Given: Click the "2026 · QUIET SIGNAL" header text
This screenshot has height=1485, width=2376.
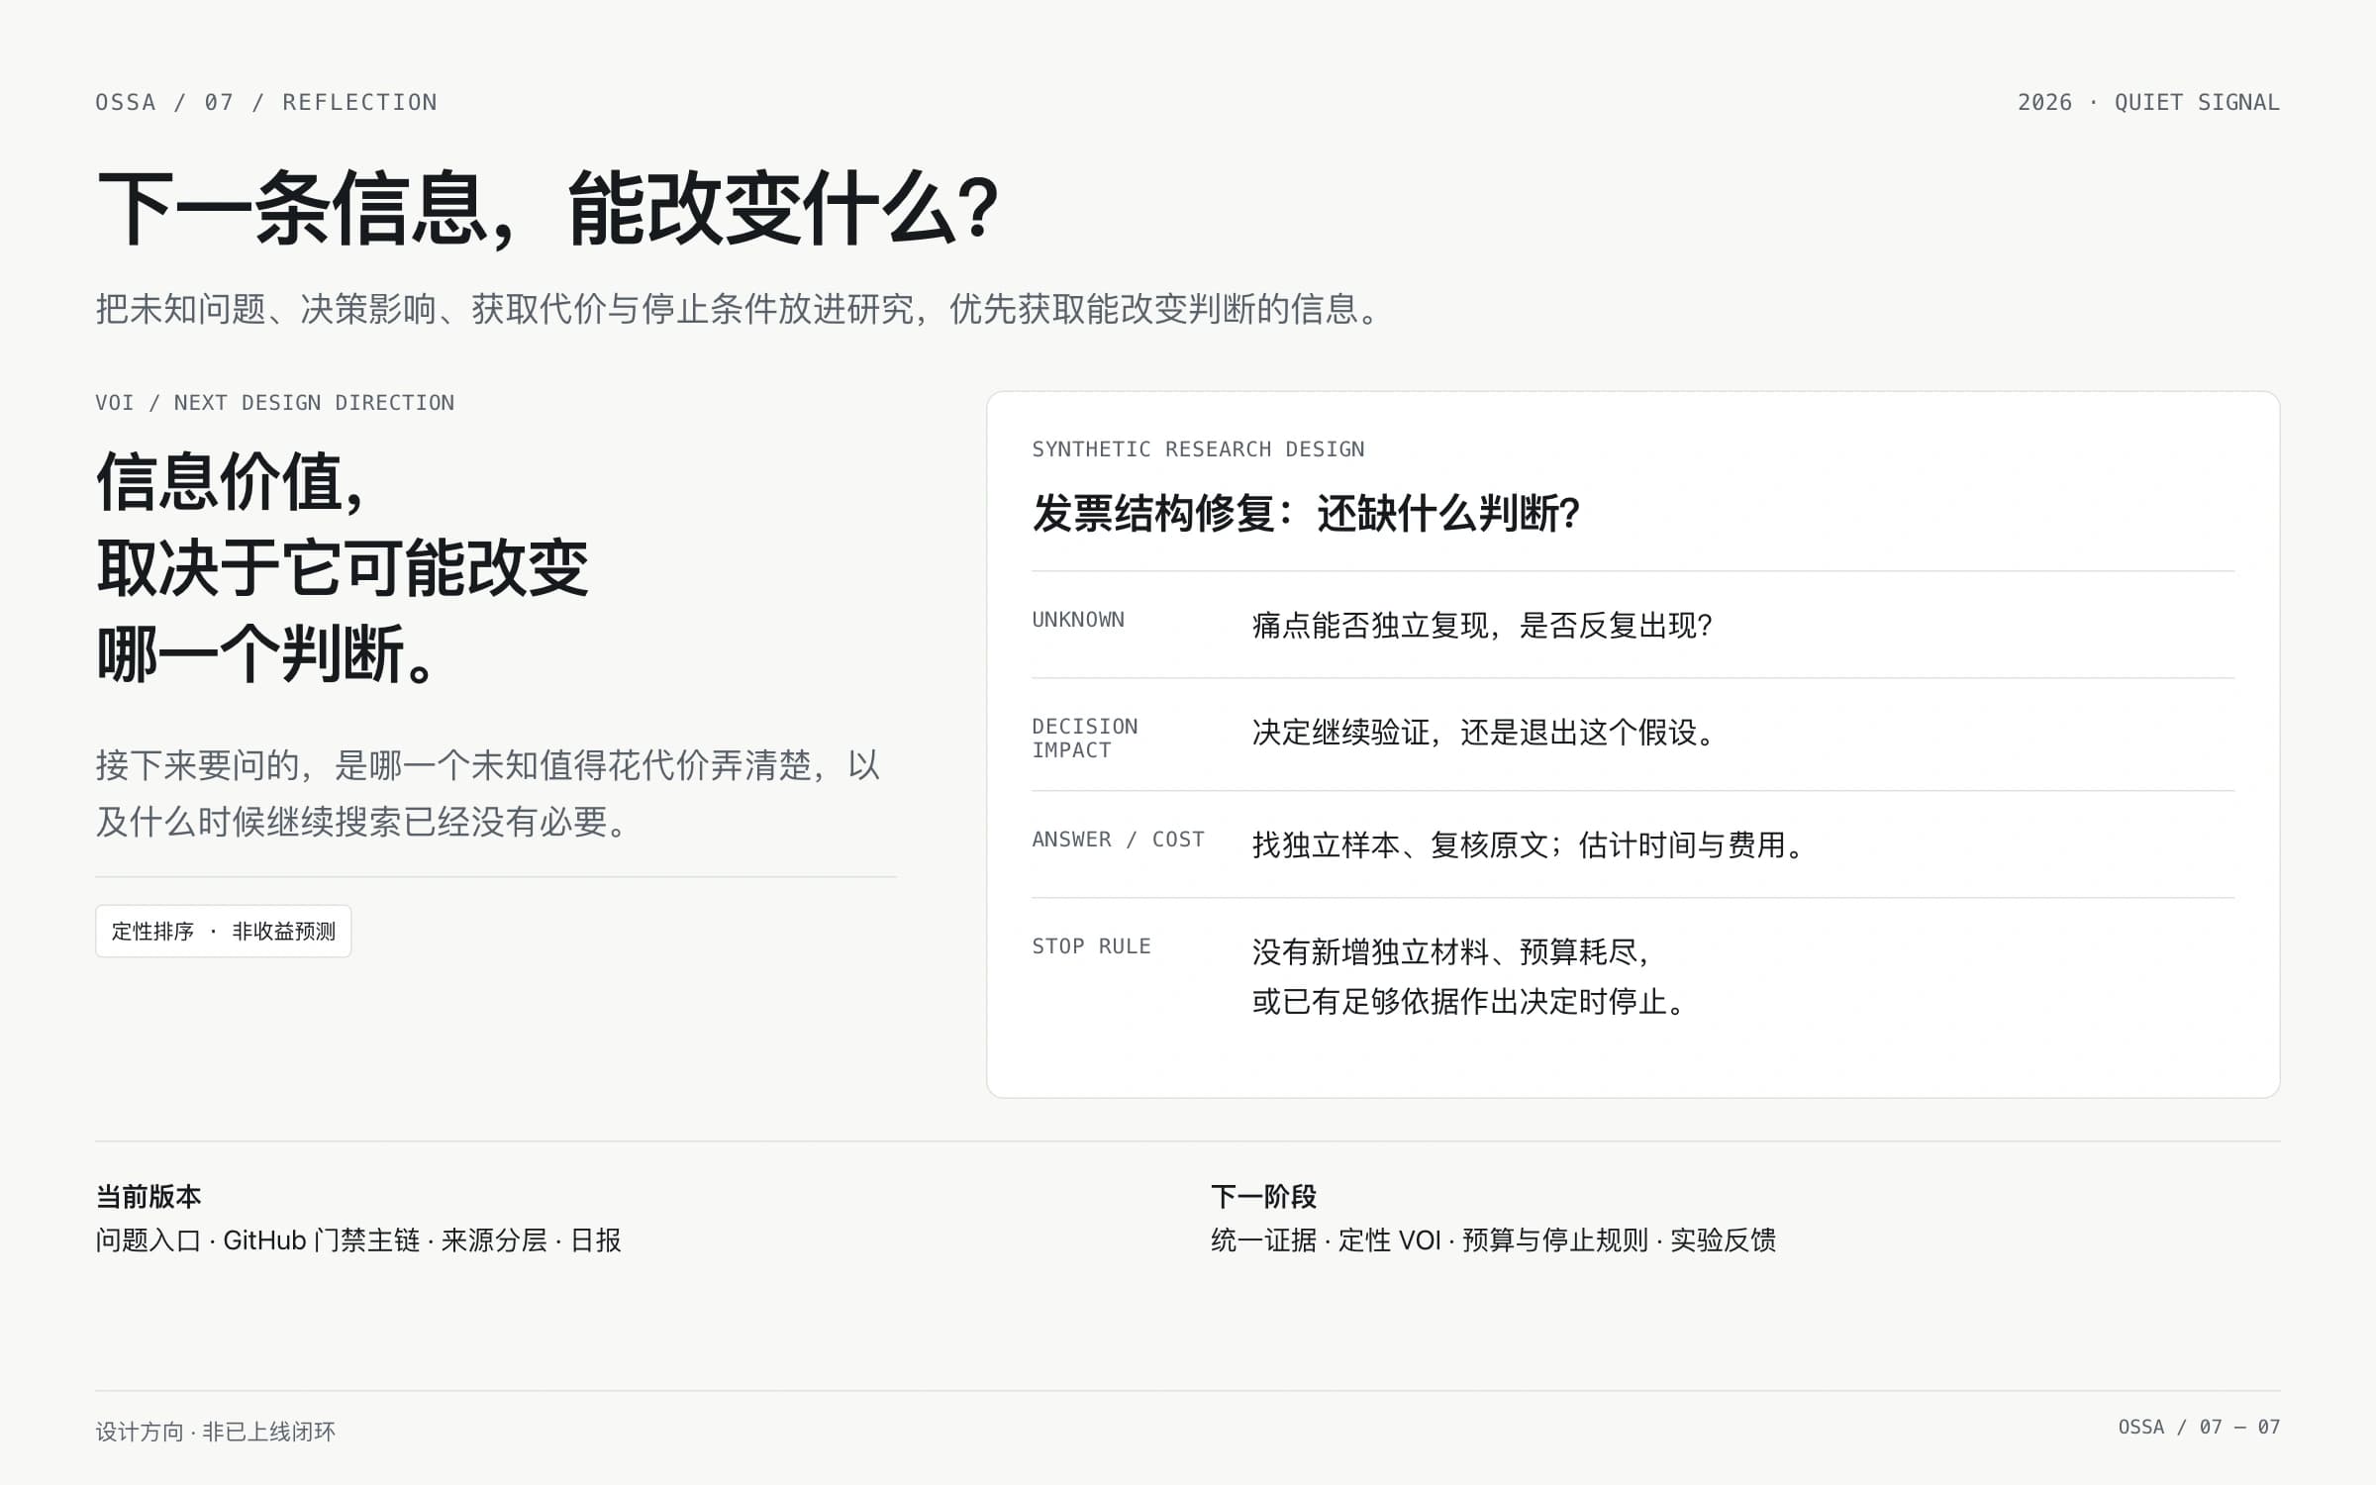Looking at the screenshot, I should point(2148,102).
